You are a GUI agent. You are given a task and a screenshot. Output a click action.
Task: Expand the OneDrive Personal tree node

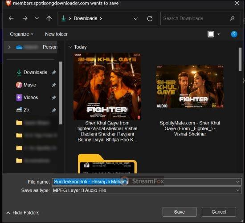pyautogui.click(x=9, y=47)
